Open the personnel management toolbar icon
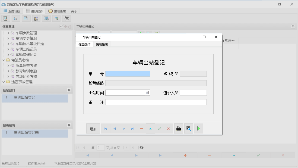Screen dimensions: 298x168 pos(36,18)
